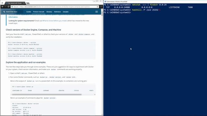The width and height of the screenshot is (207, 116).
Task: Click the 'docker-machine --version' code line
Action: [25, 54]
